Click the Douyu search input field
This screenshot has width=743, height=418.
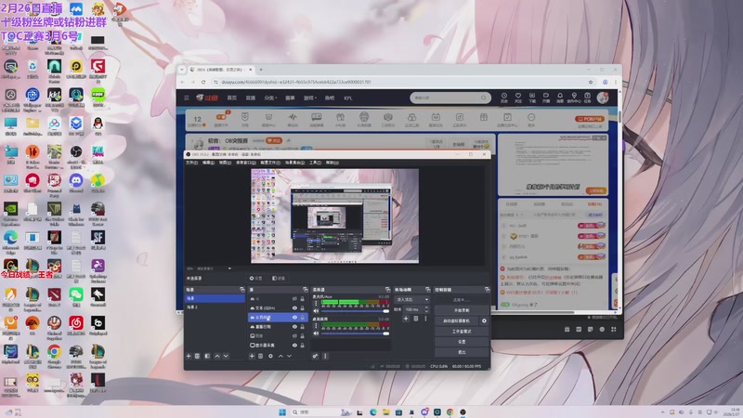coord(450,98)
